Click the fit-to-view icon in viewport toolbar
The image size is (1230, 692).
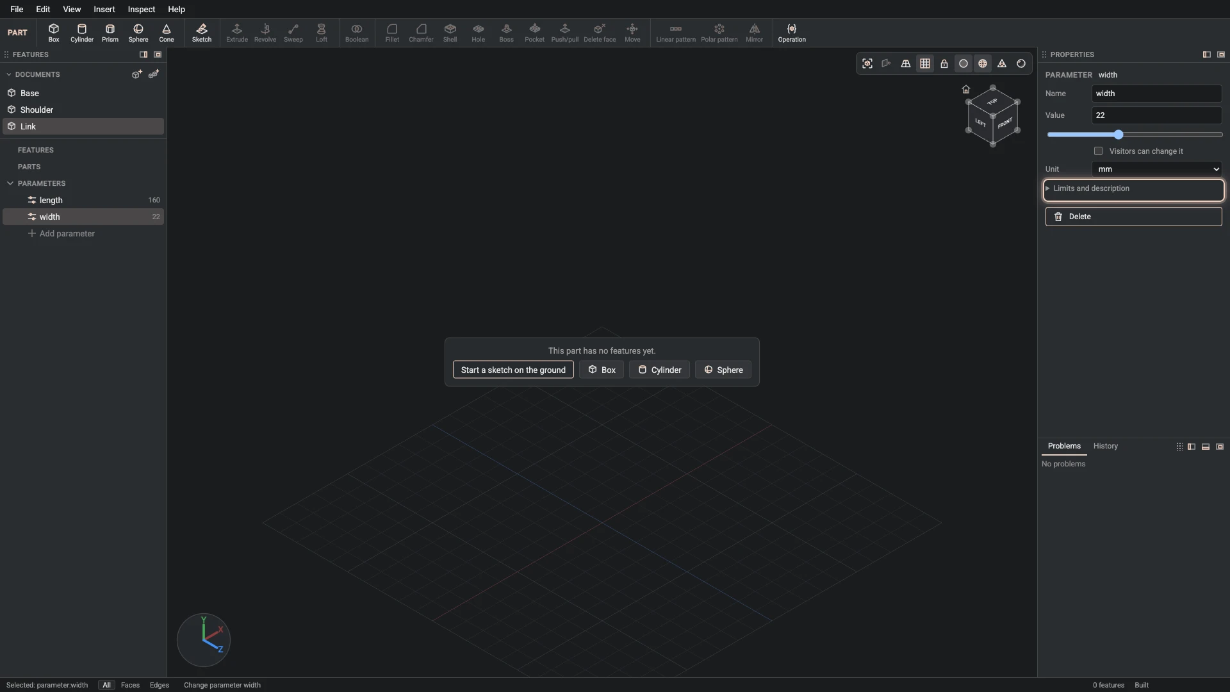867,63
